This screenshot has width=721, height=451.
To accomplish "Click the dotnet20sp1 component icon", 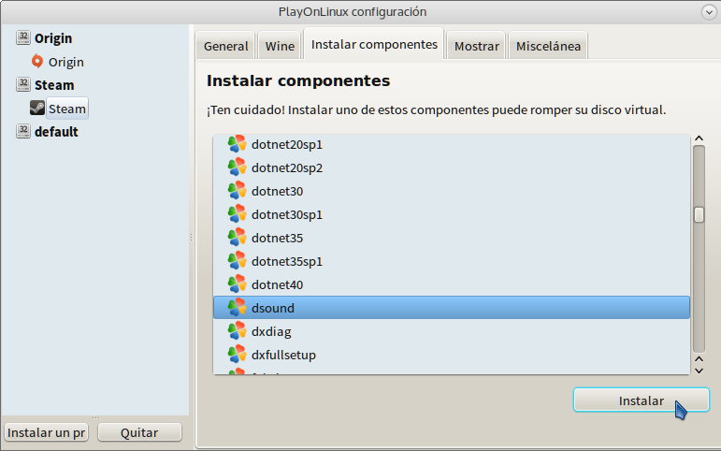I will 237,144.
